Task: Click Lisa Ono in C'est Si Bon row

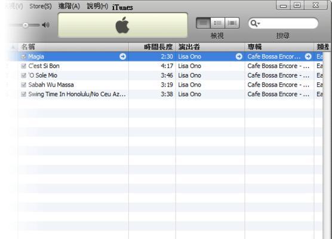Action: [x=189, y=66]
